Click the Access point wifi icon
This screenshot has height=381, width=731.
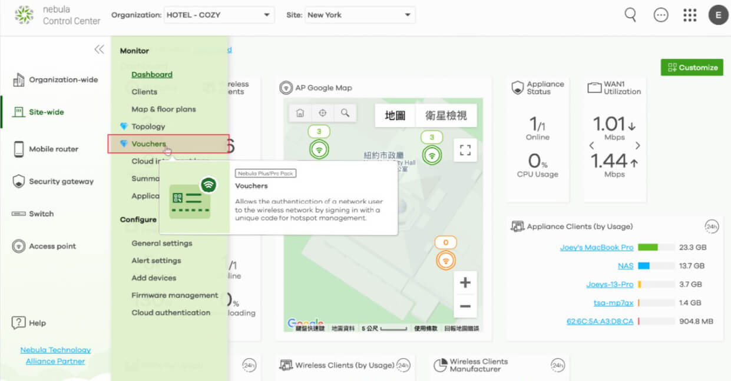pos(19,246)
